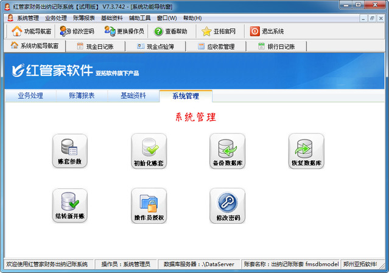Minimize the inner navigation child window
The image size is (389, 273).
[x=363, y=18]
